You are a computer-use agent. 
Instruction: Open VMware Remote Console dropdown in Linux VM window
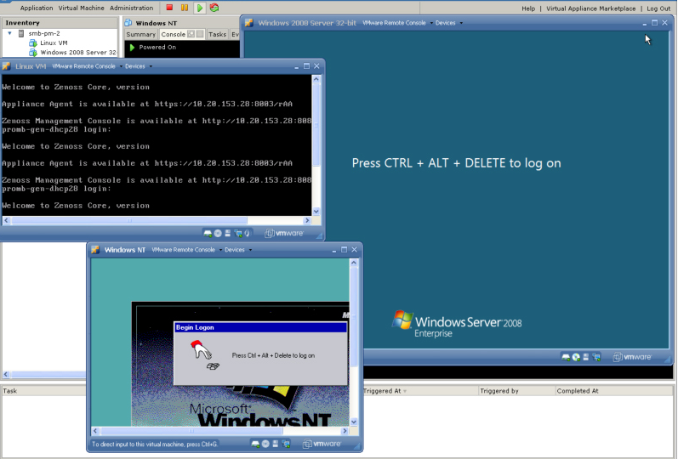[x=86, y=66]
